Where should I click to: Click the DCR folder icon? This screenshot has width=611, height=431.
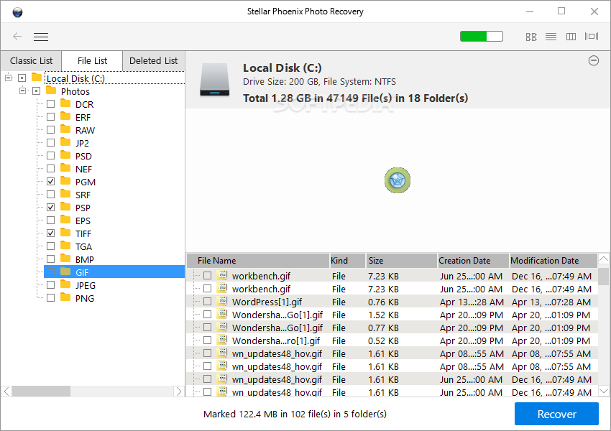(x=65, y=103)
